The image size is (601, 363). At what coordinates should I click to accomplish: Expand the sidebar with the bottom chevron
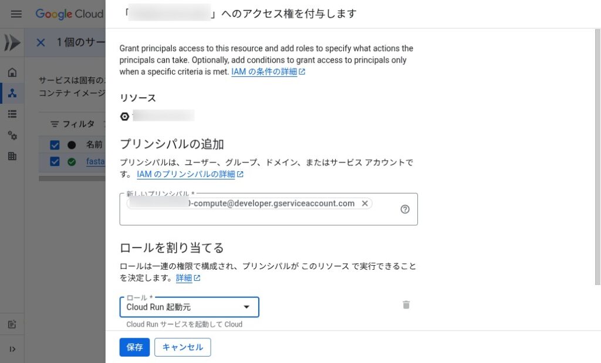tap(12, 350)
